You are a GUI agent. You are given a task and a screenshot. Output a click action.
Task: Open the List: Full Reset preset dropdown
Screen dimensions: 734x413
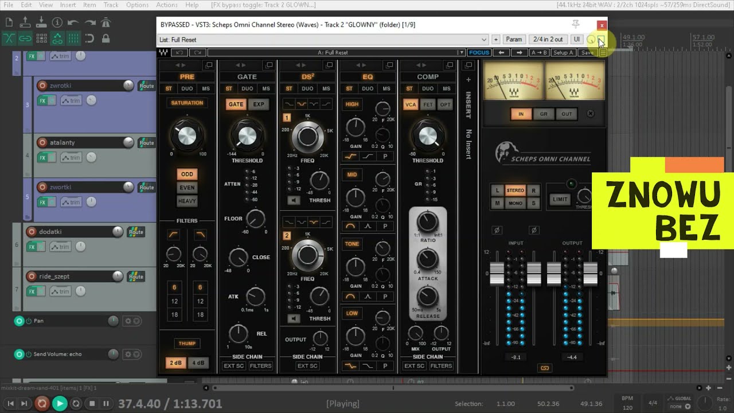[323, 40]
